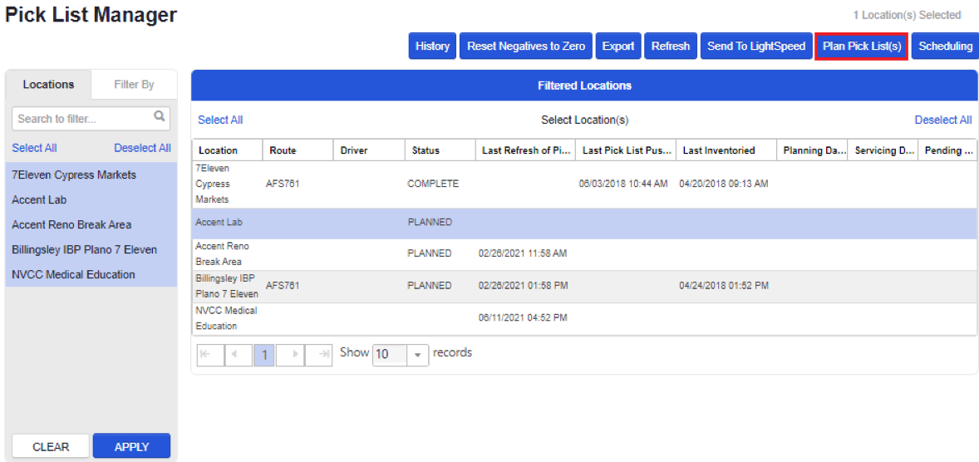Open the records-per-page dropdown
Image resolution: width=979 pixels, height=462 pixels.
(x=417, y=355)
